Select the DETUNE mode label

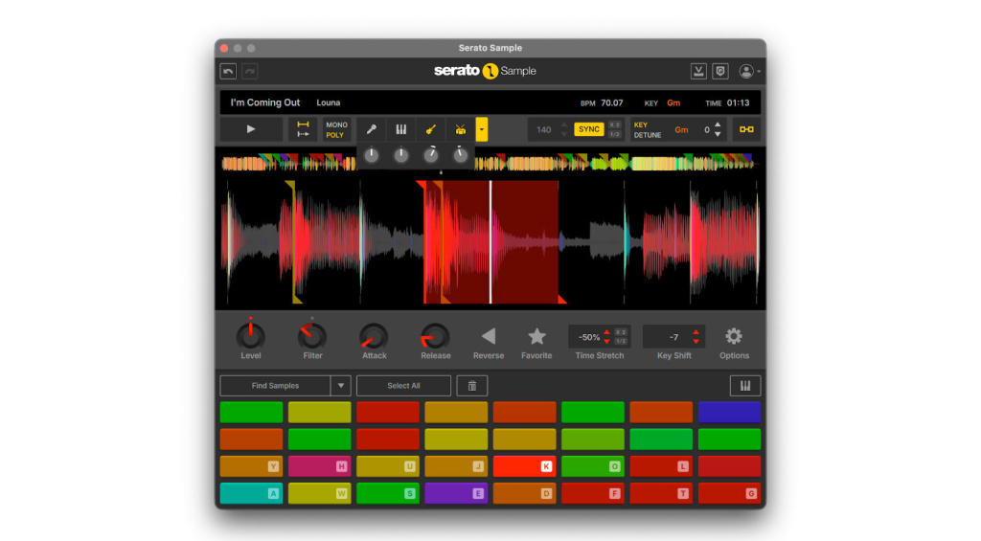648,135
